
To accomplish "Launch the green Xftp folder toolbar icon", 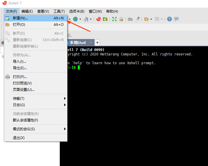I will tap(105, 19).
